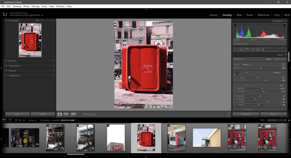The height and width of the screenshot is (158, 291).
Task: Switch to Grid view in filmstrip bar
Action: tap(16, 120)
